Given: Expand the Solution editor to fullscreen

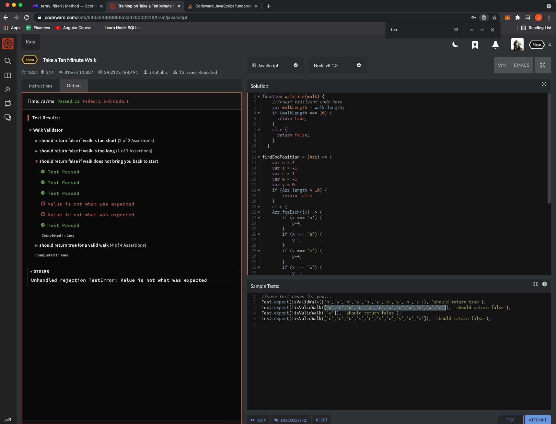Looking at the screenshot, I should pyautogui.click(x=544, y=84).
